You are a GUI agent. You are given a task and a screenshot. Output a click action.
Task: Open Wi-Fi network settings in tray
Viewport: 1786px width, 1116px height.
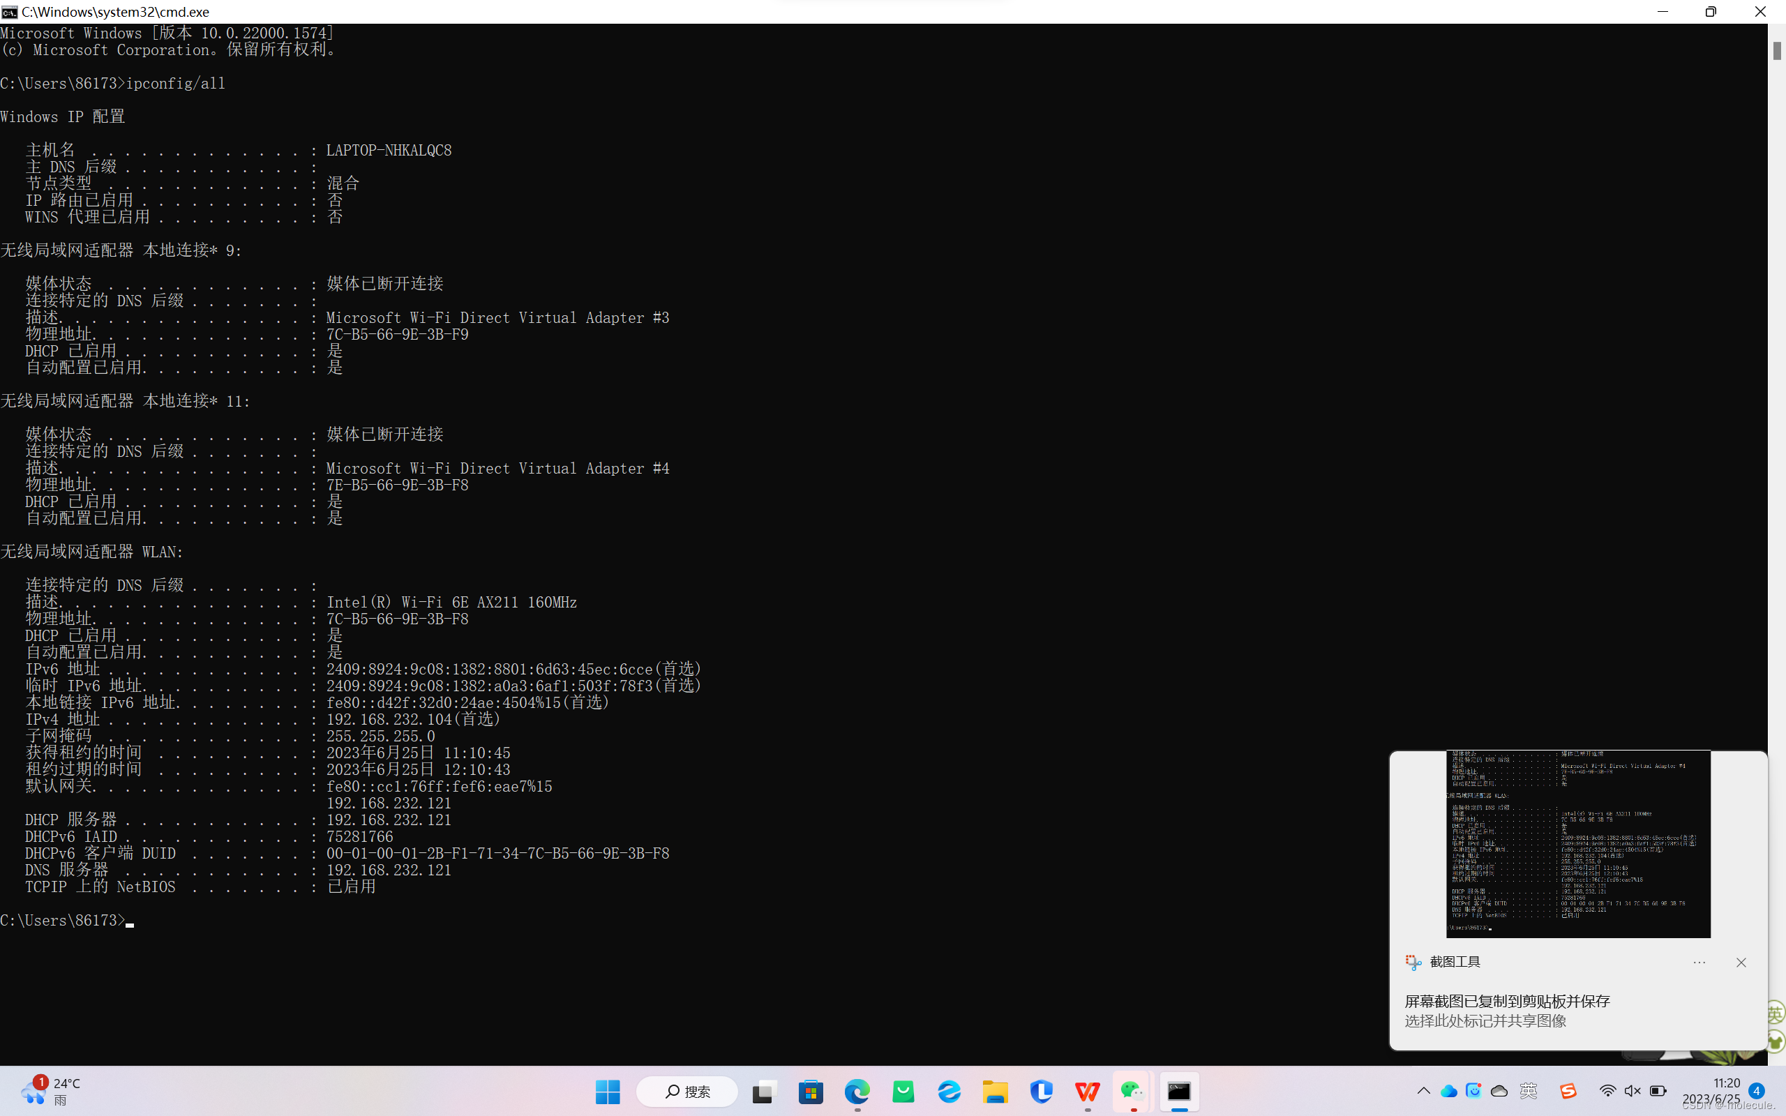tap(1607, 1091)
